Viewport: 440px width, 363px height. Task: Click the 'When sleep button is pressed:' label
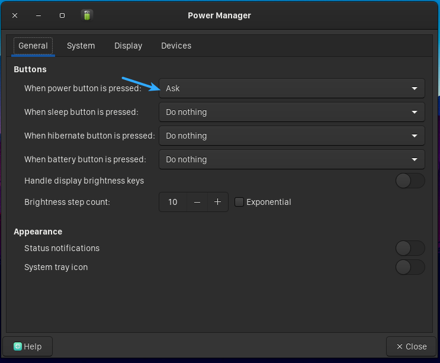click(x=81, y=112)
